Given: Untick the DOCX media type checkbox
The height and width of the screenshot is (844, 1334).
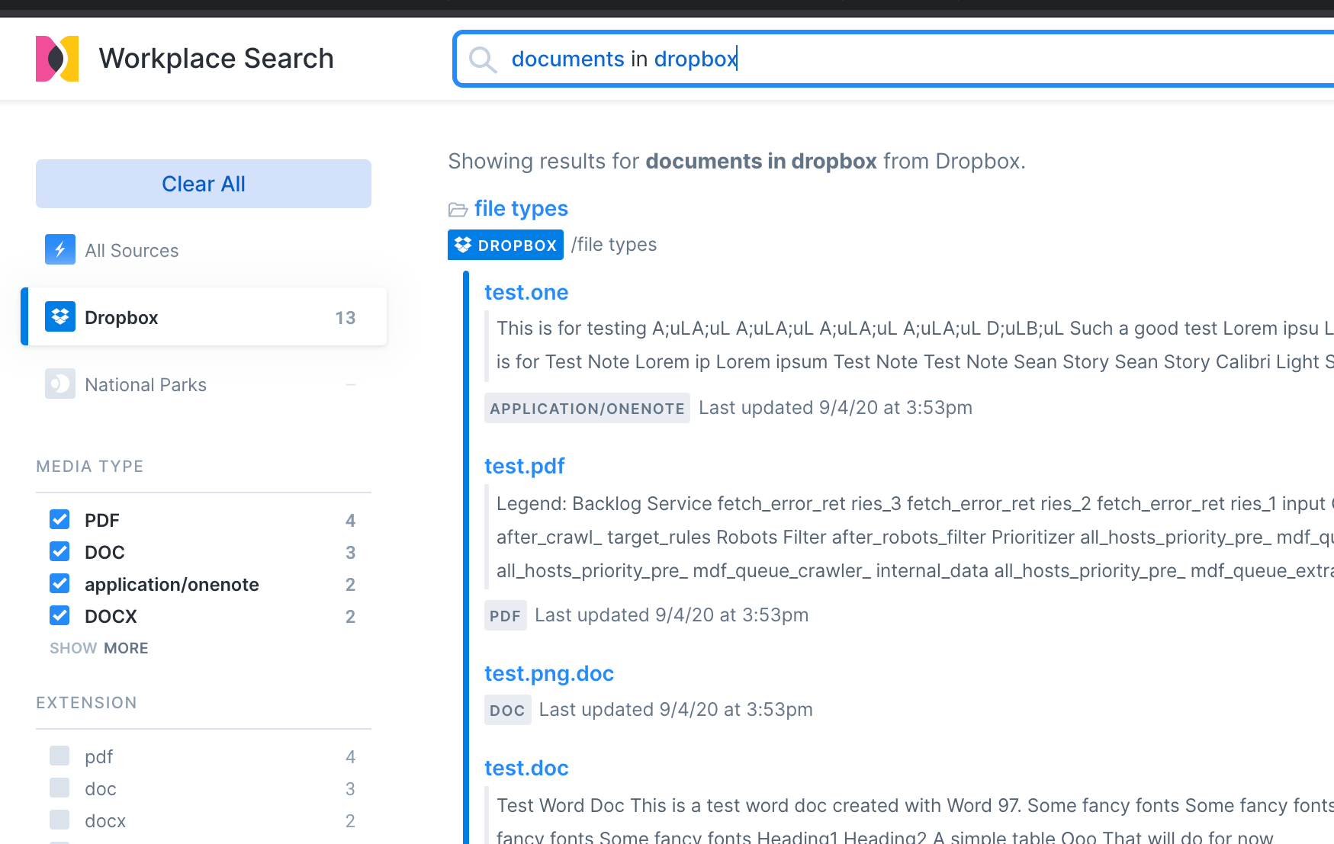Looking at the screenshot, I should [59, 616].
